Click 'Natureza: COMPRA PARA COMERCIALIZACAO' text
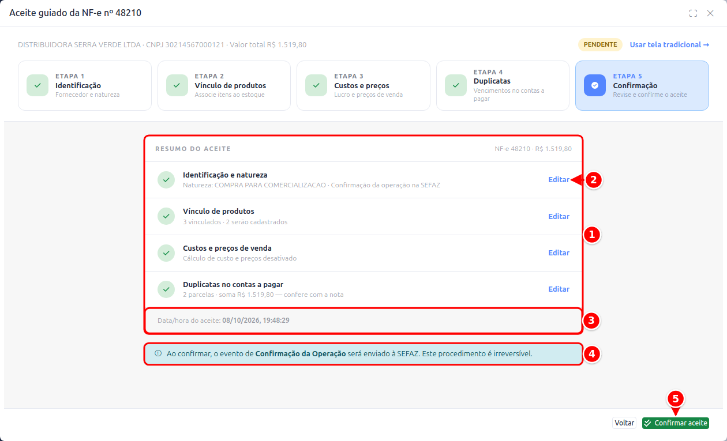This screenshot has width=727, height=441. pos(254,186)
